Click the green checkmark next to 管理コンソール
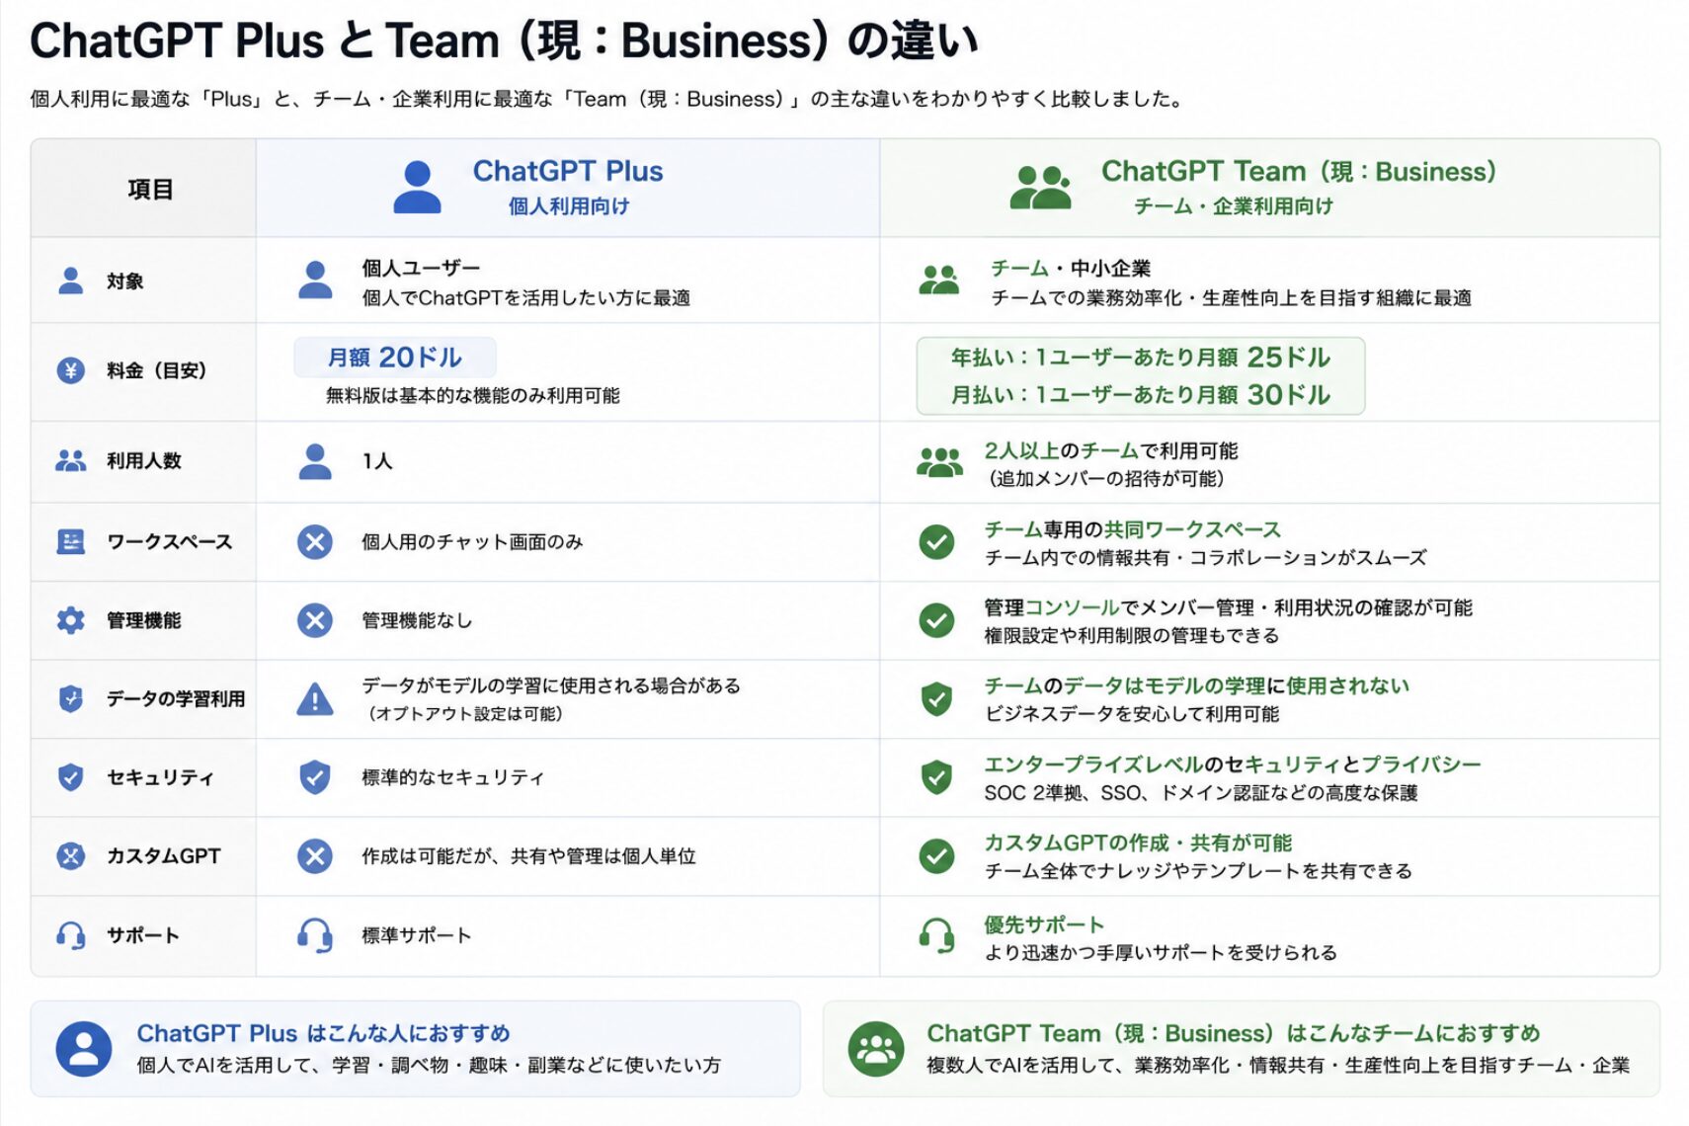 coord(936,620)
